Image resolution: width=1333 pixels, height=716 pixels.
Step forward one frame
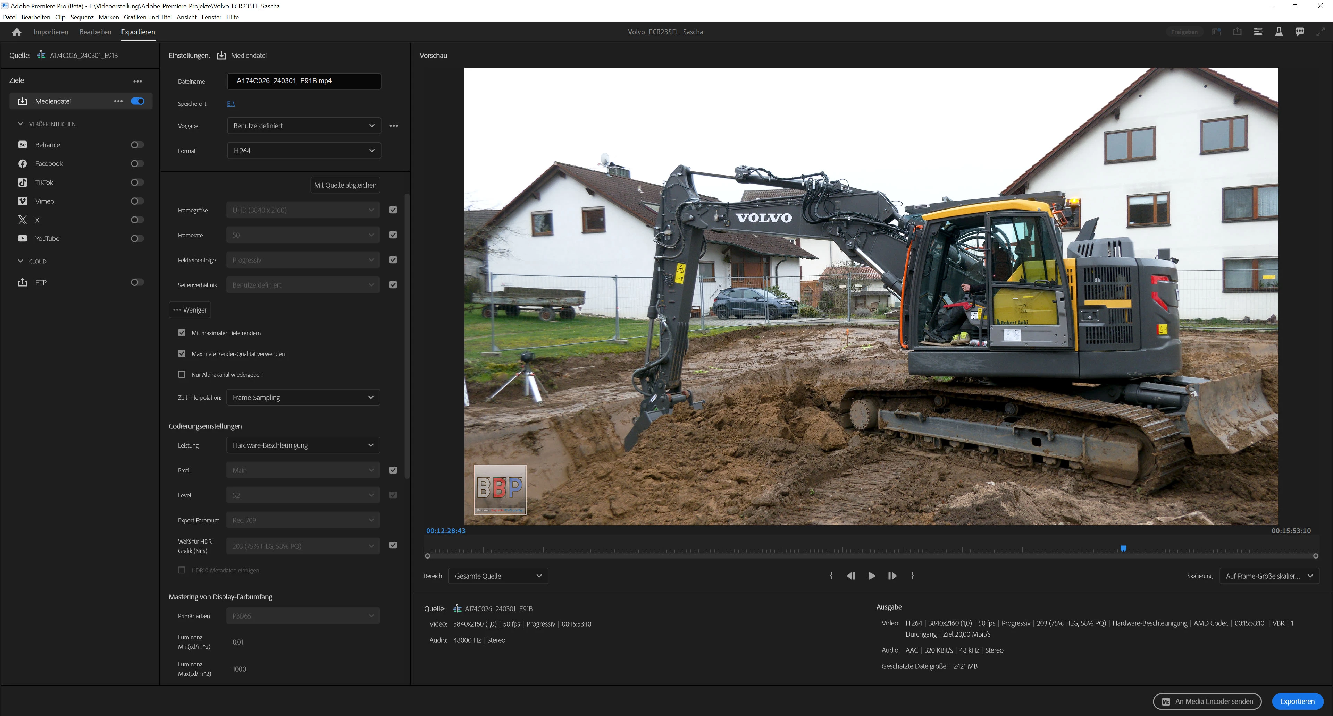pos(892,576)
